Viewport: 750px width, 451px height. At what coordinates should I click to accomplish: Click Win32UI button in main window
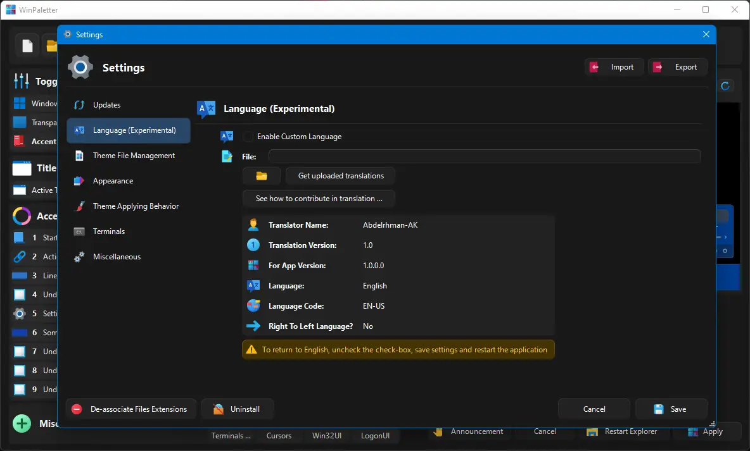click(327, 436)
